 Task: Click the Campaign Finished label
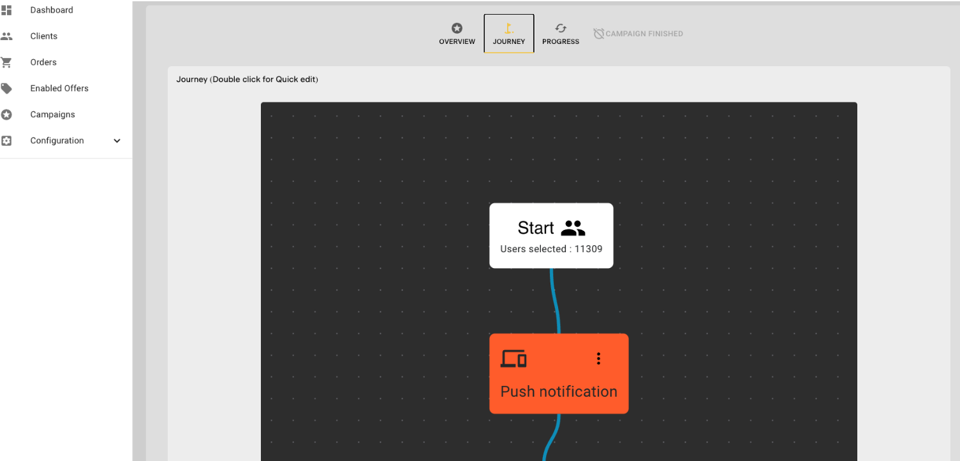pyautogui.click(x=638, y=33)
